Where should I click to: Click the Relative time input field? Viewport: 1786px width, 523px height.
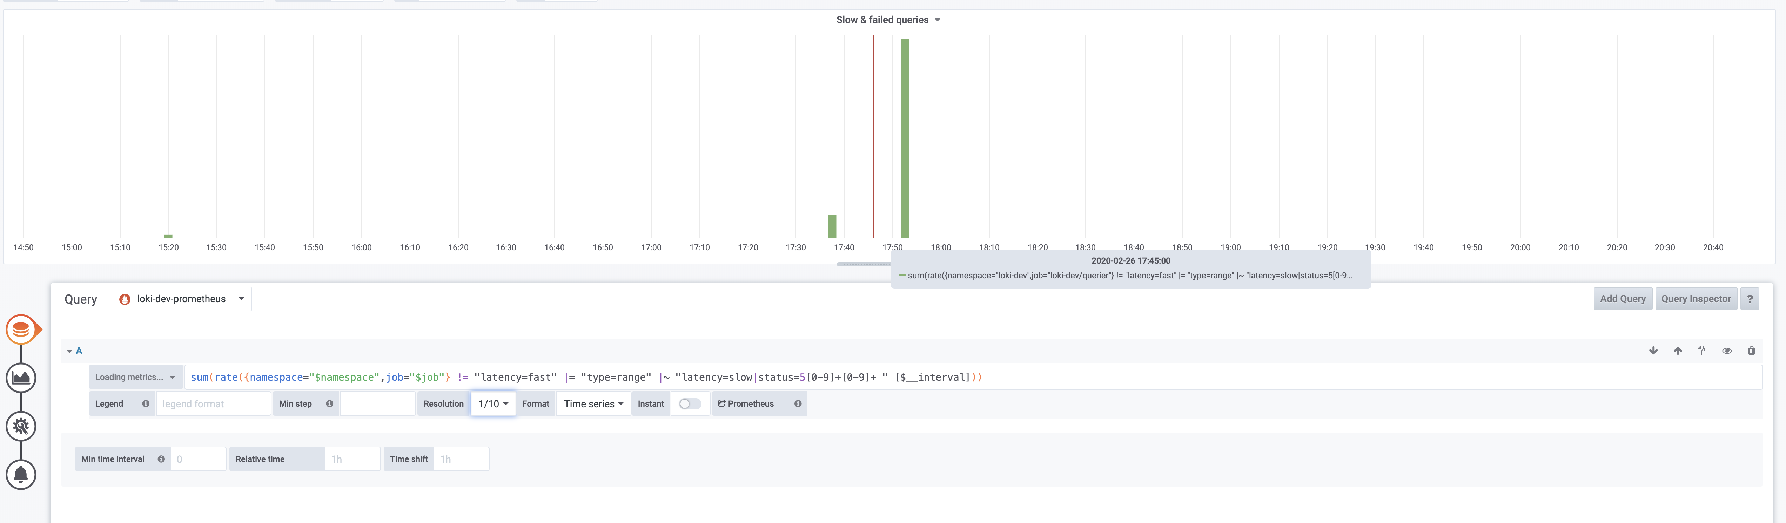[x=353, y=459]
